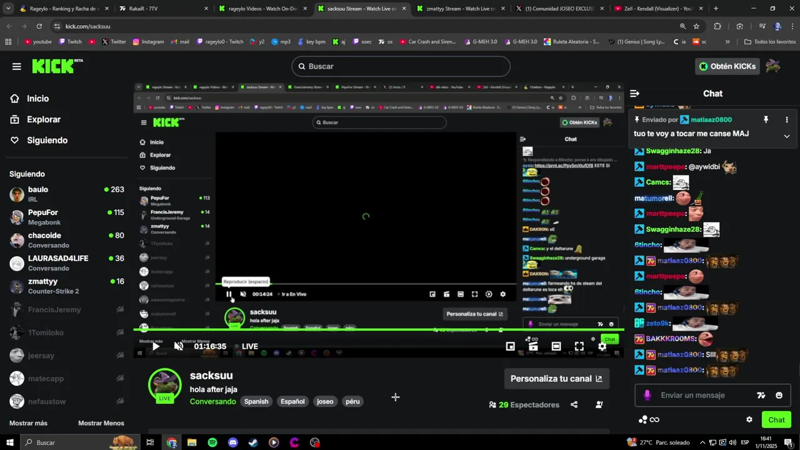Open the emoji picker in chat

(779, 396)
